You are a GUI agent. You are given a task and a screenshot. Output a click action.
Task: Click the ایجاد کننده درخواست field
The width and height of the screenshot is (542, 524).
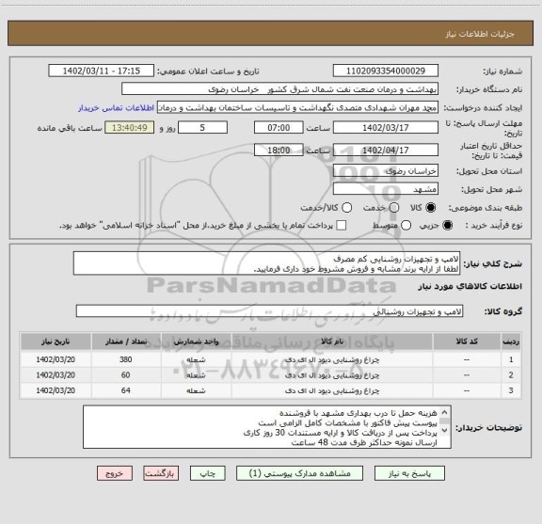coord(297,107)
